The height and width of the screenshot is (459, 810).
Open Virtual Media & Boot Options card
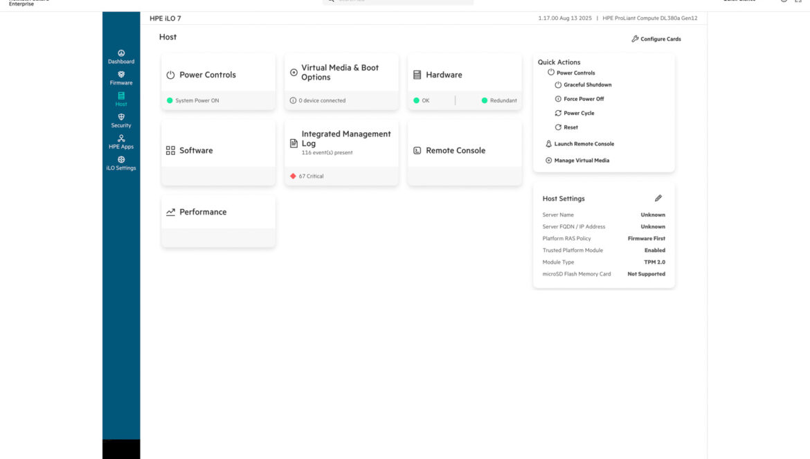click(340, 73)
